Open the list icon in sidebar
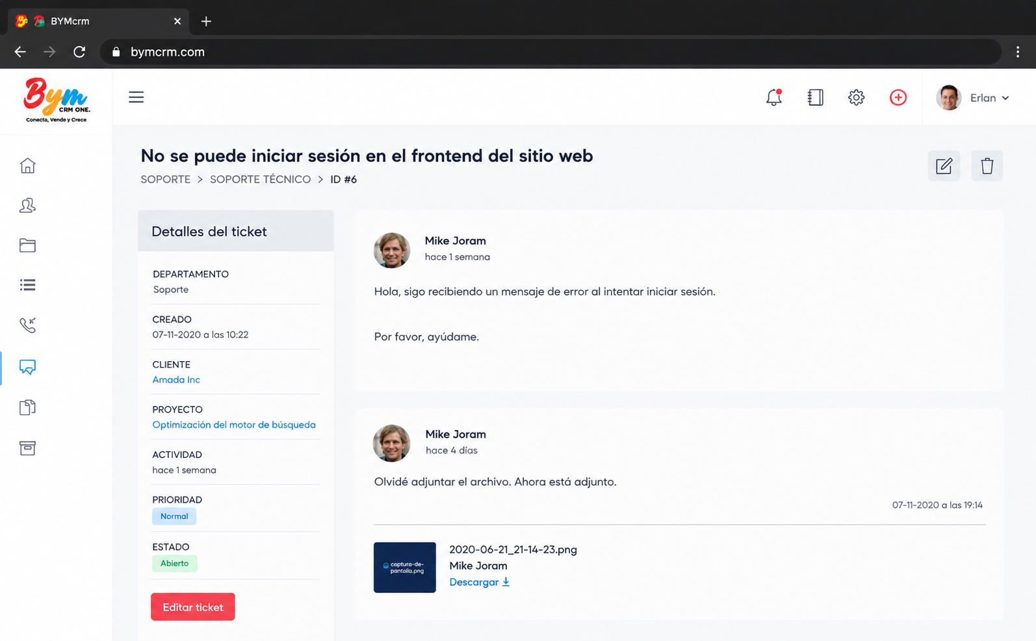The image size is (1036, 641). tap(27, 285)
